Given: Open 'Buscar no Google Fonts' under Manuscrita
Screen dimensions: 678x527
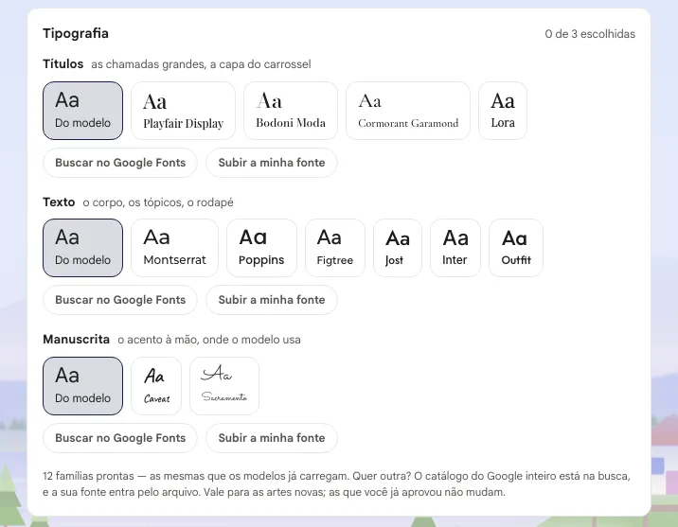Looking at the screenshot, I should click(x=120, y=438).
